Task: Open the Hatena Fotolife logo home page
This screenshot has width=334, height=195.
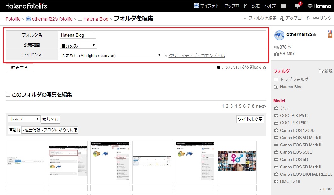Action: click(26, 6)
